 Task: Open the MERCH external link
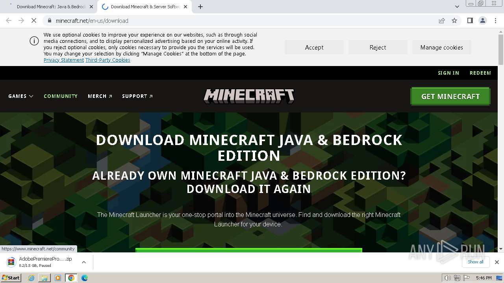[x=100, y=96]
